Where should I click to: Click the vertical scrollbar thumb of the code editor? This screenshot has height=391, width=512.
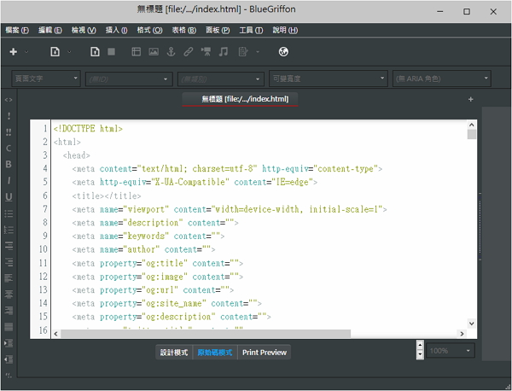pos(472,134)
